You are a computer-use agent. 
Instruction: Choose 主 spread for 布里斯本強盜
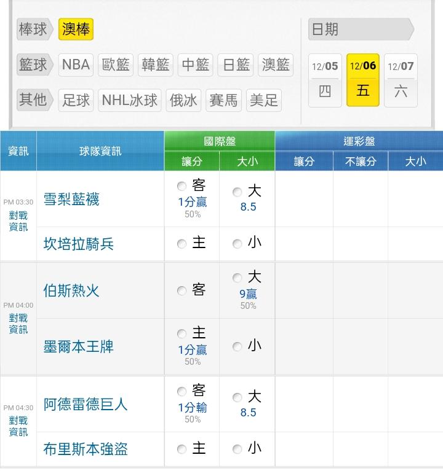pos(182,449)
